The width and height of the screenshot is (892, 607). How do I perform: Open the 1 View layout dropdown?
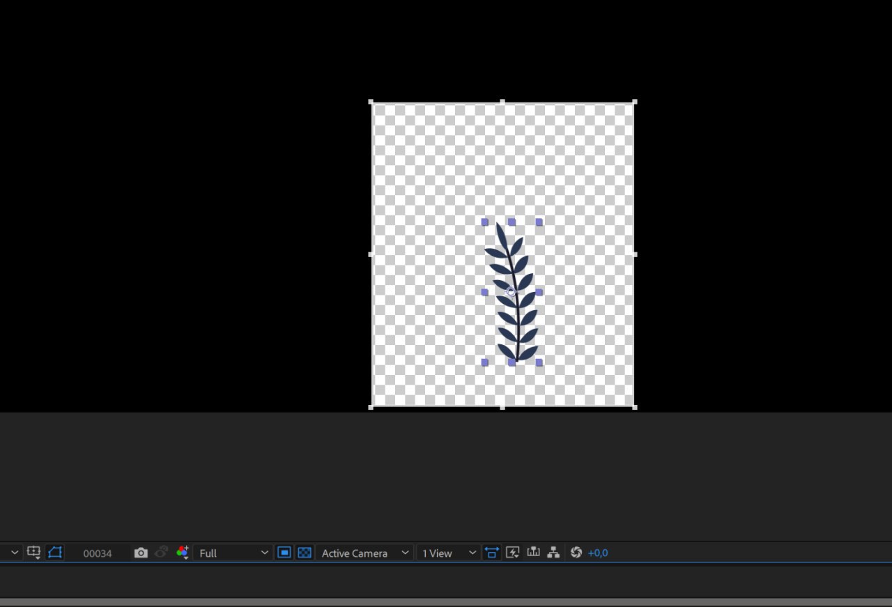point(449,553)
